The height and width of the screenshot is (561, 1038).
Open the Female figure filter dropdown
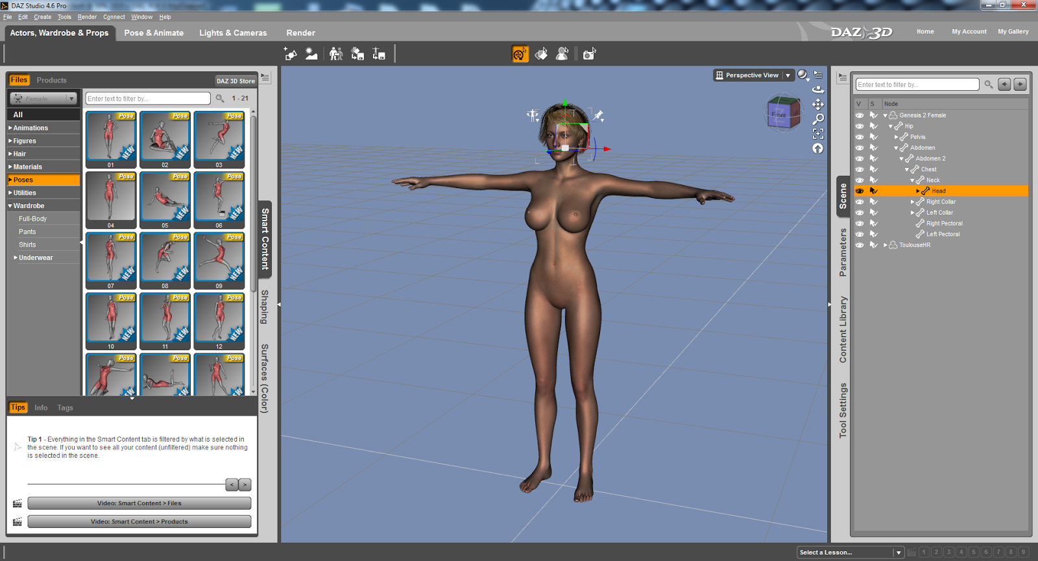(x=43, y=99)
